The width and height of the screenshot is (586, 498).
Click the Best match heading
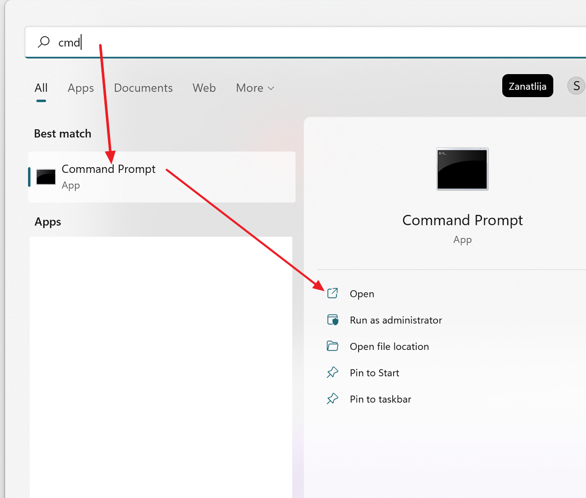pos(63,134)
